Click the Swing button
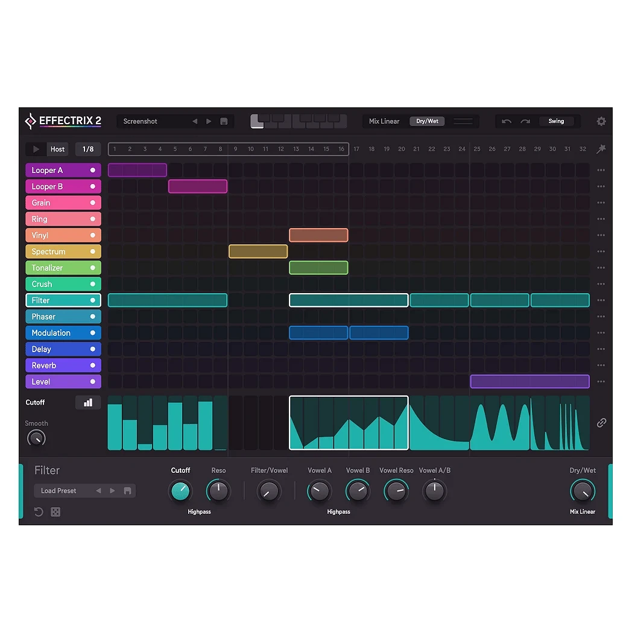 click(x=555, y=121)
